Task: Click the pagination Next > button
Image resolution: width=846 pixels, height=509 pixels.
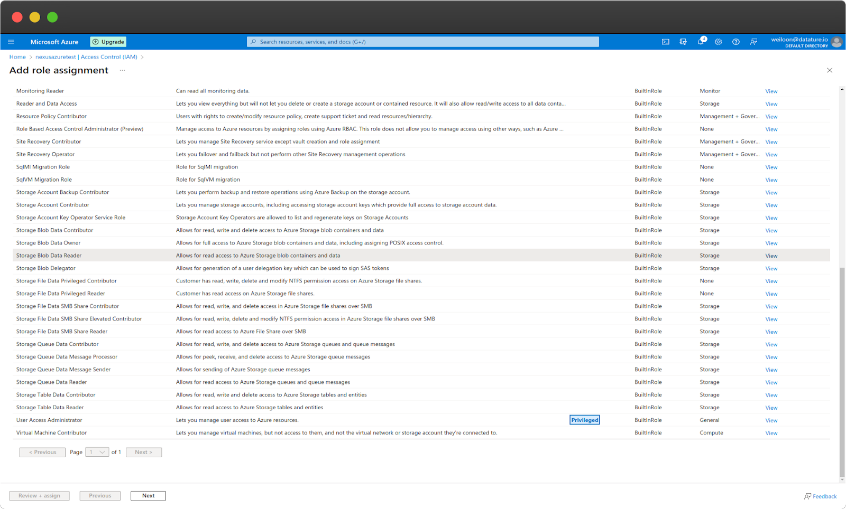Action: (144, 452)
